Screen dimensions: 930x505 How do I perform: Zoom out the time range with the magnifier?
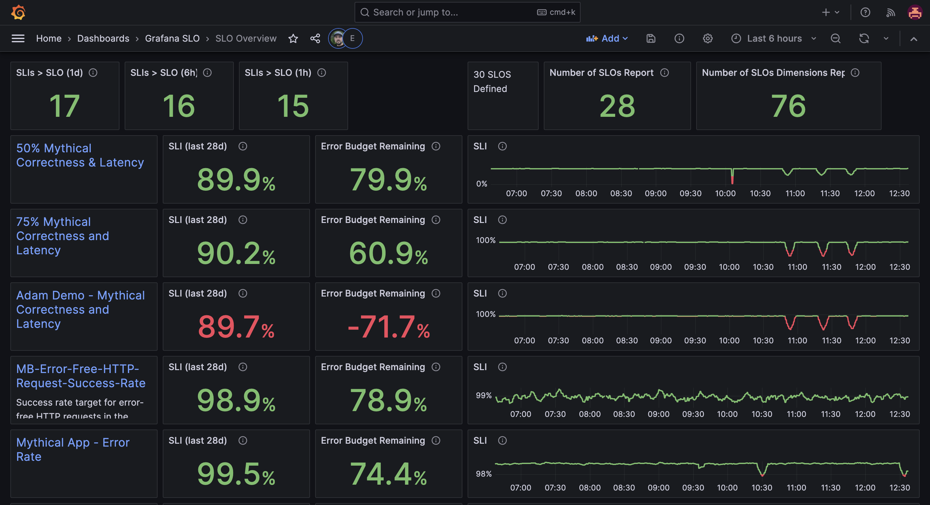point(835,39)
